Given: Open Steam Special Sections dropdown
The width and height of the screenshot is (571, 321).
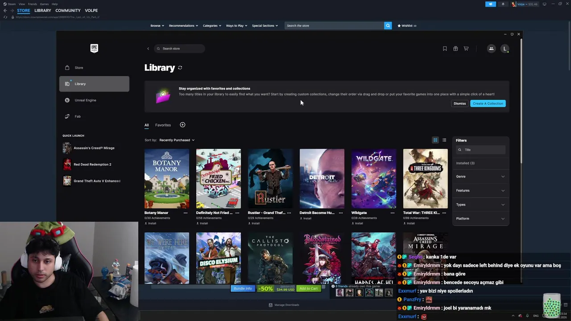Looking at the screenshot, I should (265, 25).
